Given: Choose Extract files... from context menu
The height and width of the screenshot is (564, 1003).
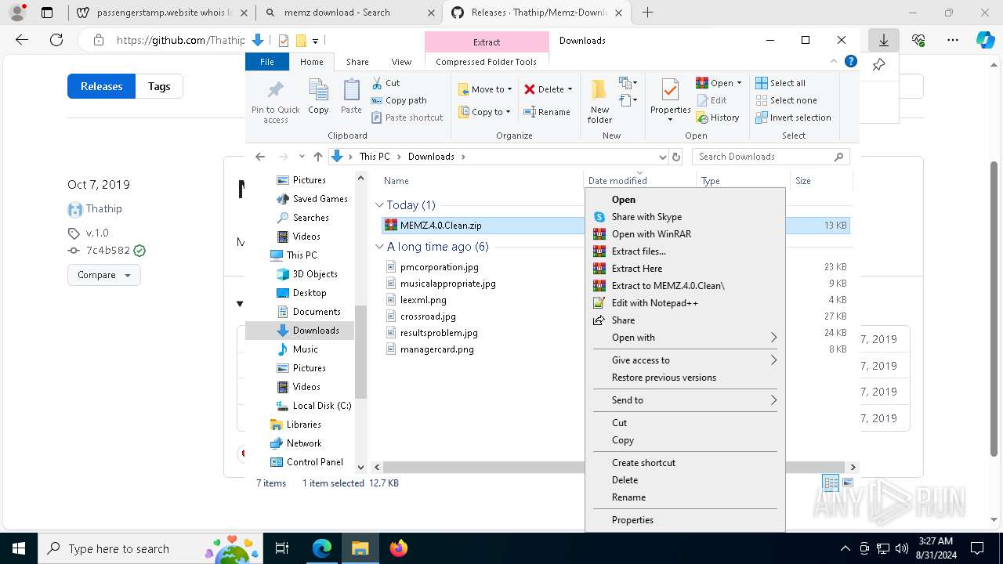Looking at the screenshot, I should [685, 251].
